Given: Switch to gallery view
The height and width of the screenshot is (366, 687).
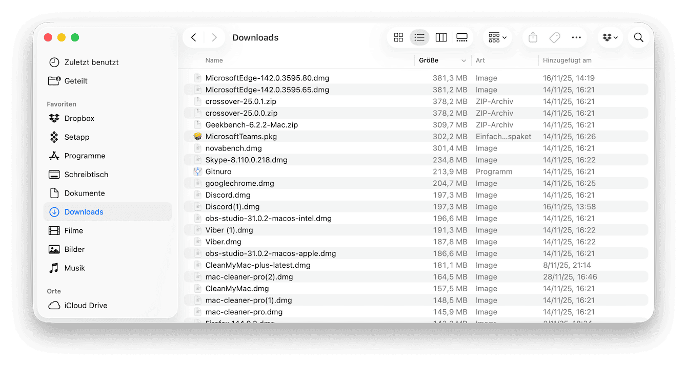Looking at the screenshot, I should click(x=461, y=37).
